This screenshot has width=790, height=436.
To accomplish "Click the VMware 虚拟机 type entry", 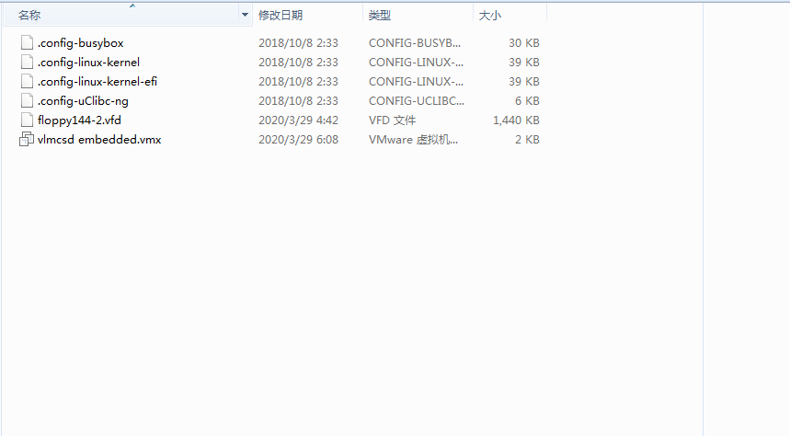I will (413, 140).
